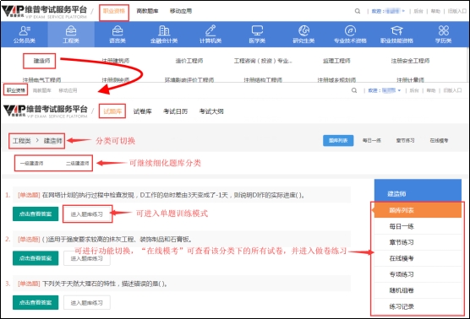The height and width of the screenshot is (319, 470).
Task: Switch to the 试卷库 tab
Action: point(142,111)
